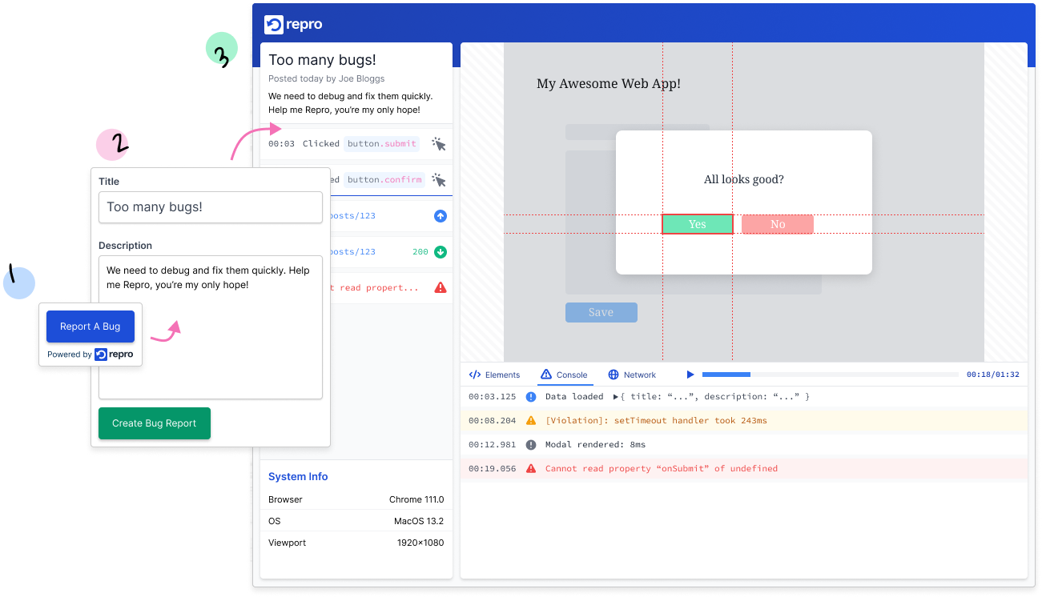The image size is (1042, 597).
Task: Open the Elements tab
Action: click(x=494, y=375)
